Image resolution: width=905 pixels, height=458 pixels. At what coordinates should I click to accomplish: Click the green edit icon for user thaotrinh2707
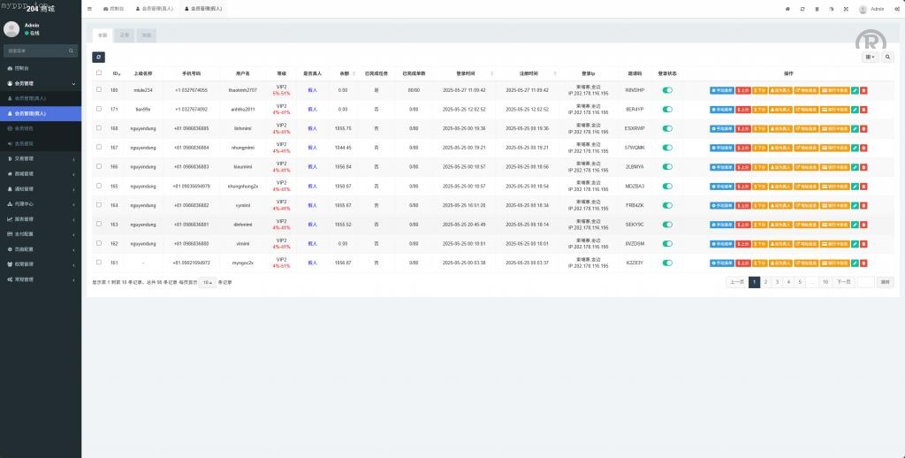coord(855,90)
